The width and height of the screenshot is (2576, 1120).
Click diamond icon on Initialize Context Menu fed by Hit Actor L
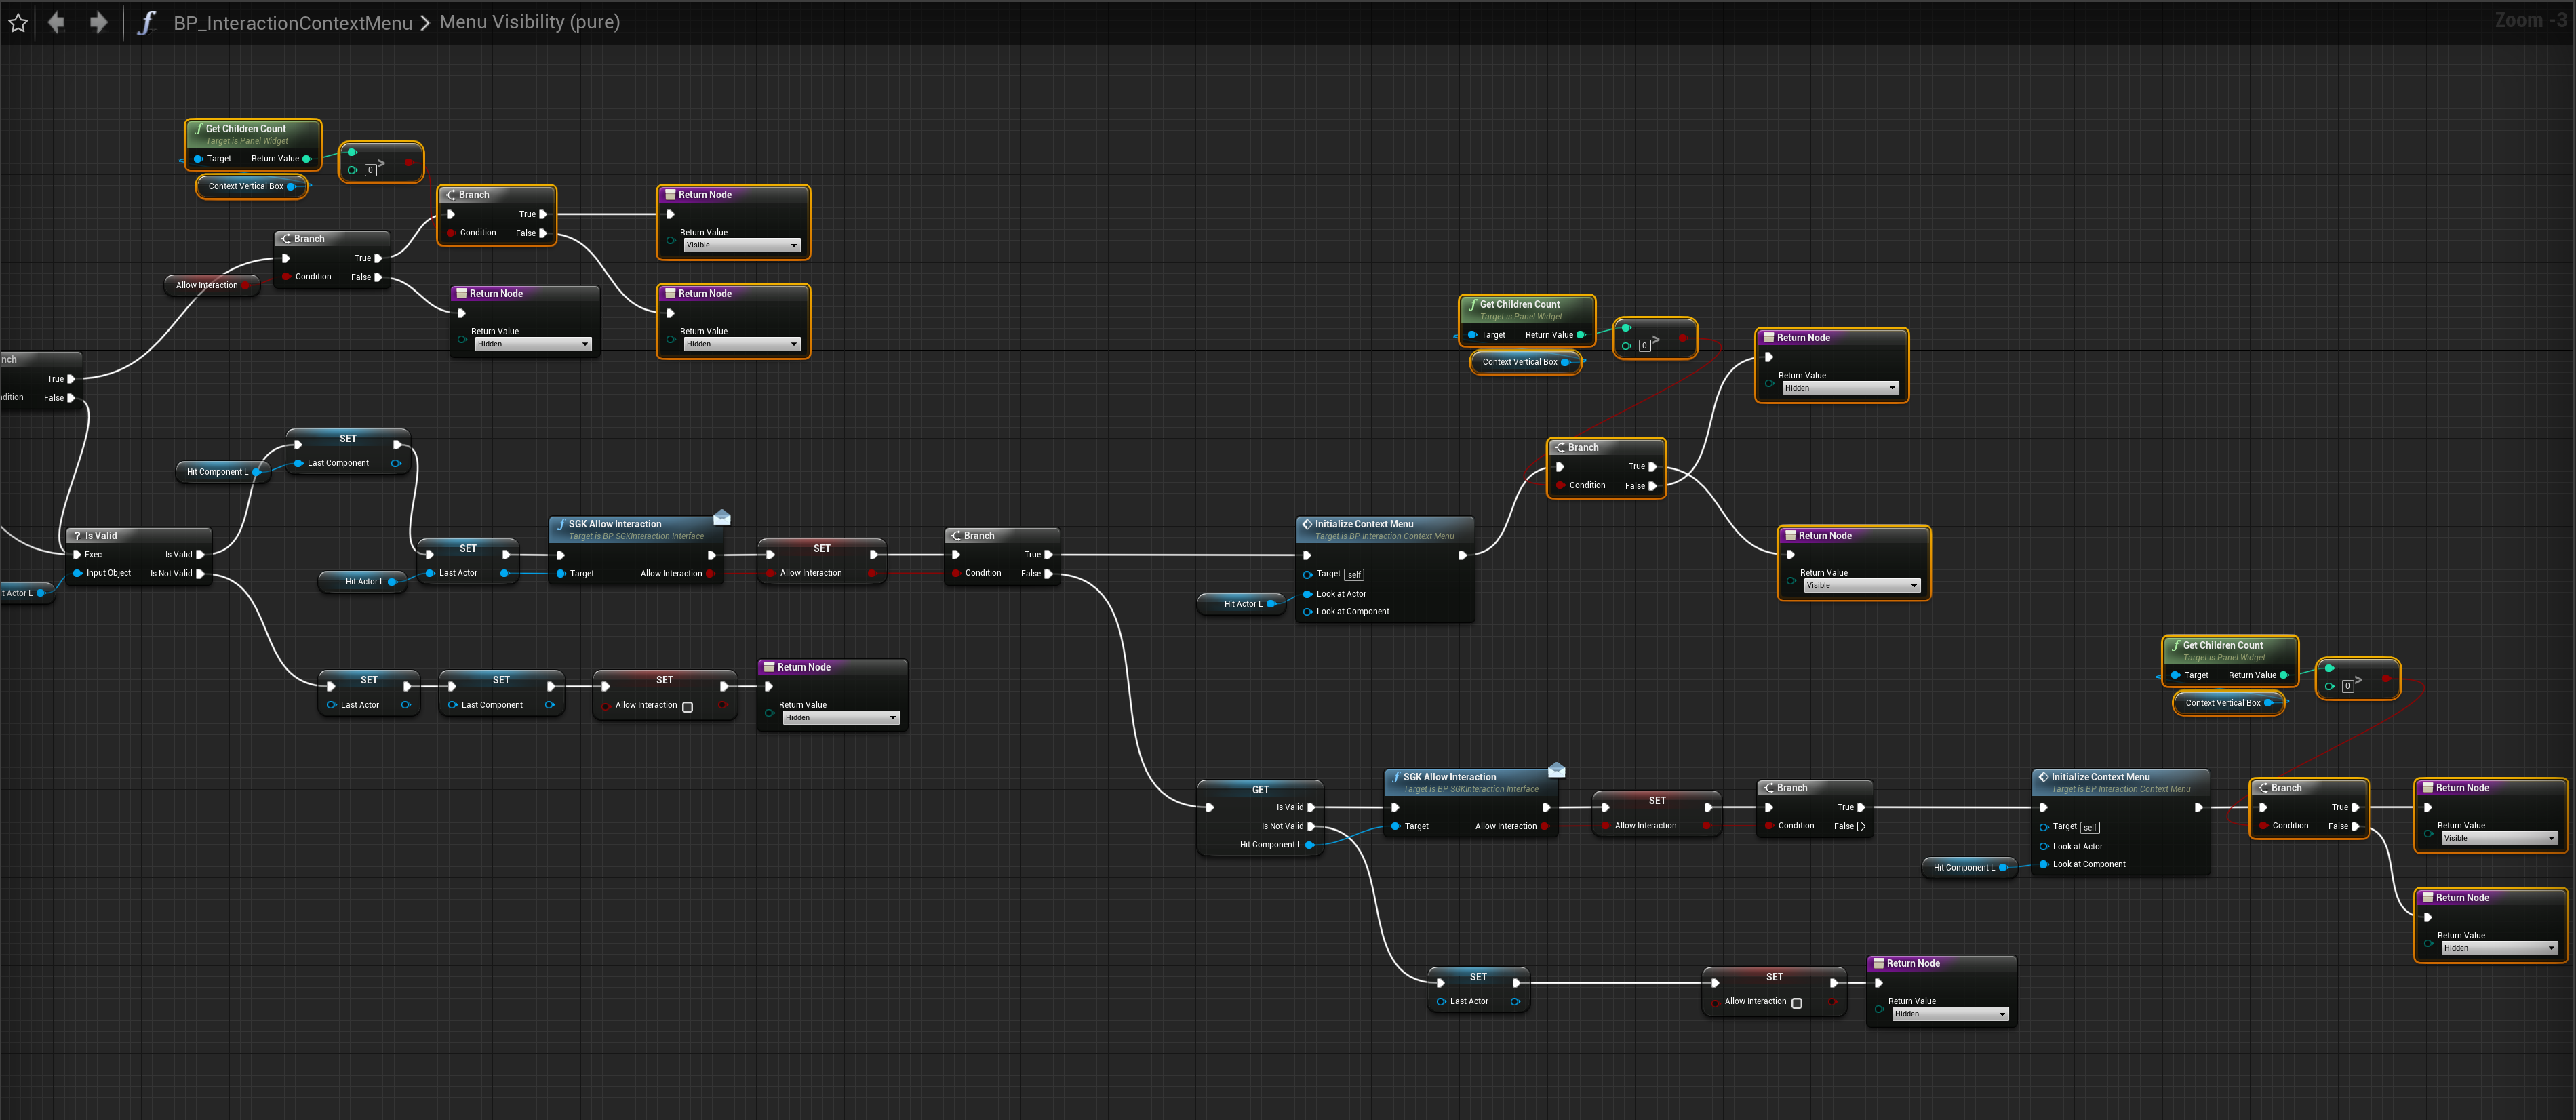point(1307,524)
